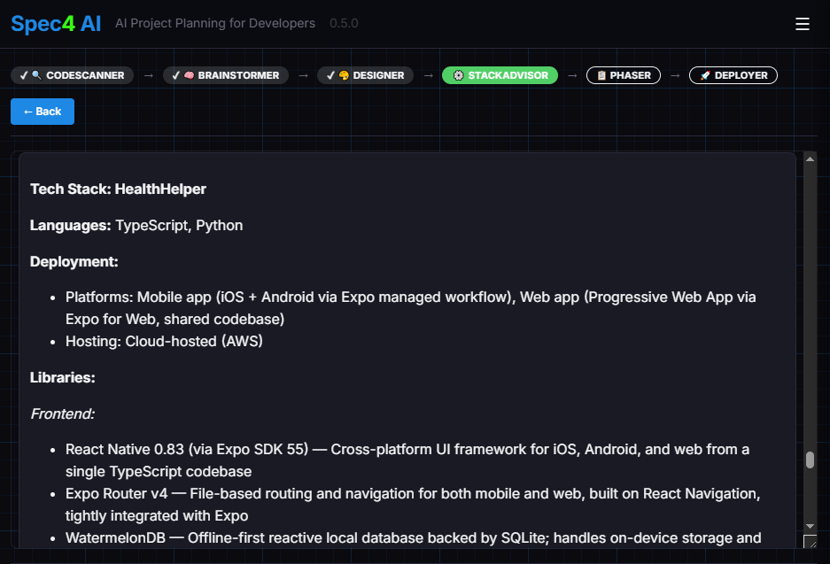Click the version number 0.5.0
830x564 pixels.
344,23
